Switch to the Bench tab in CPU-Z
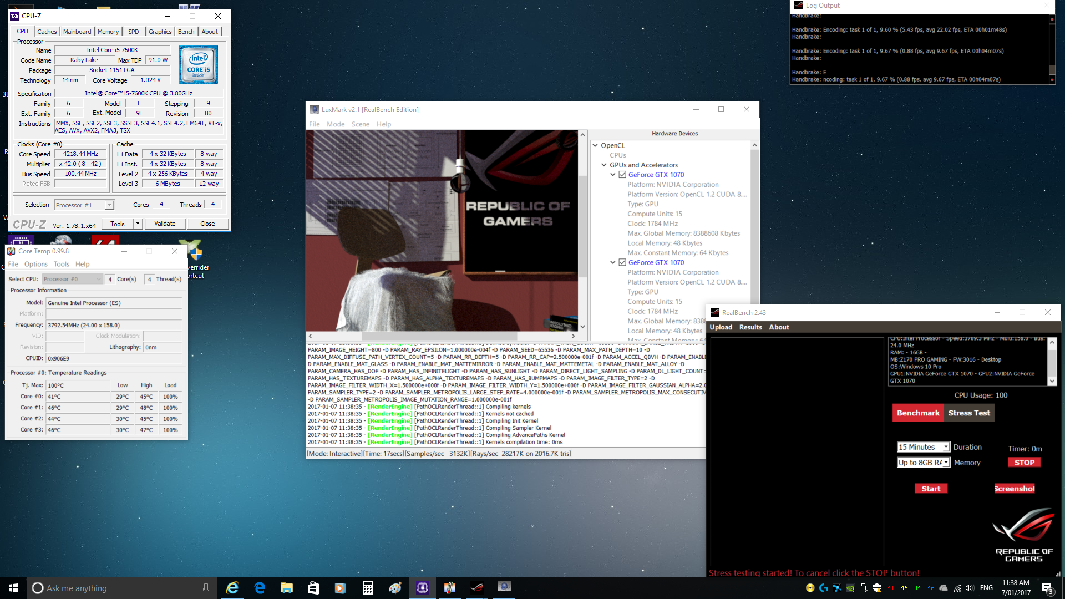This screenshot has width=1065, height=599. pyautogui.click(x=186, y=32)
